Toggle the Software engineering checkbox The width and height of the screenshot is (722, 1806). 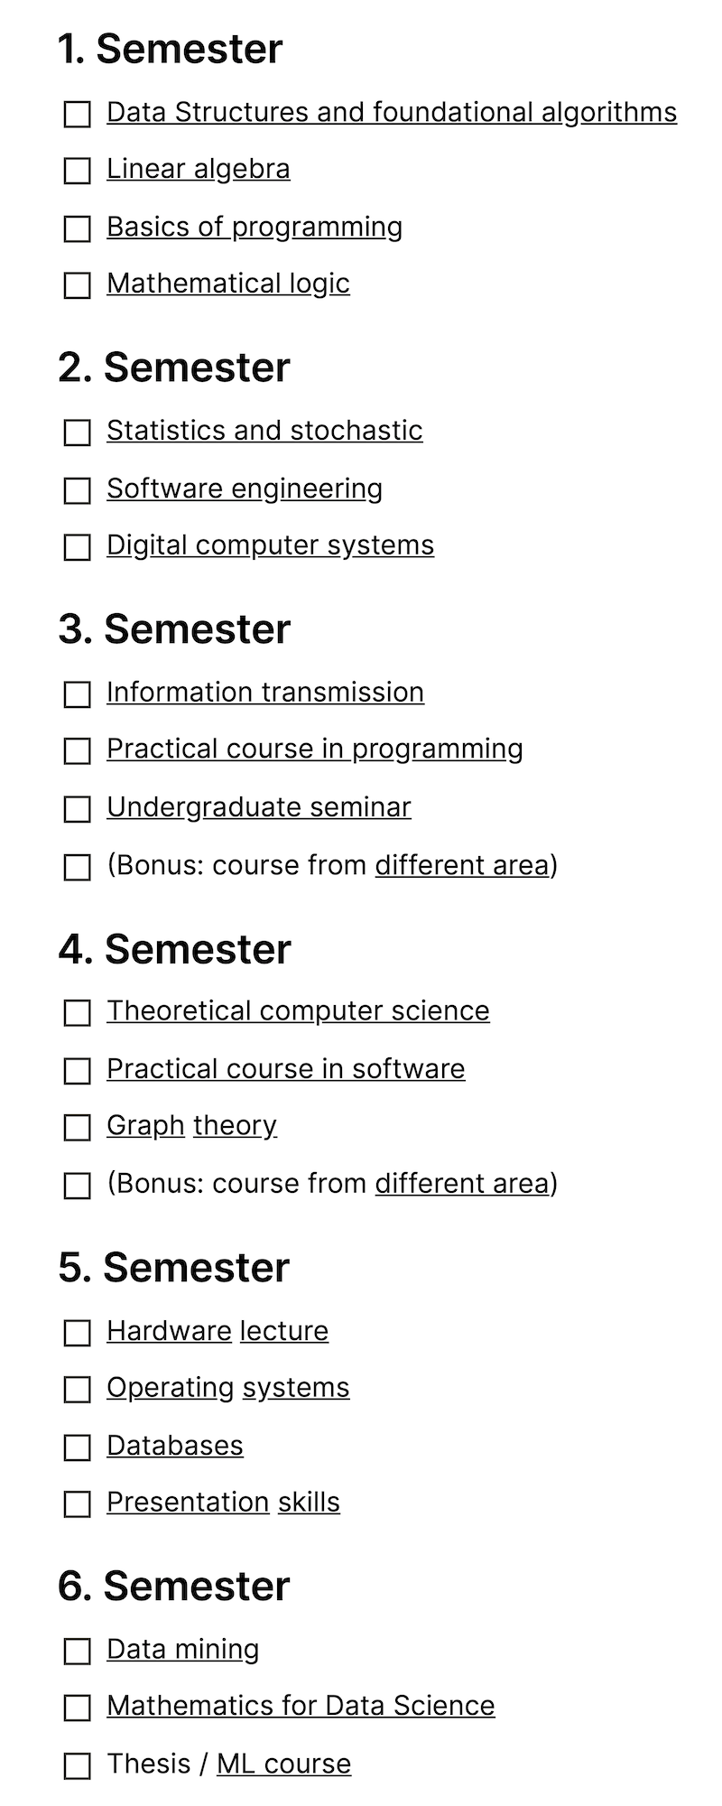78,490
